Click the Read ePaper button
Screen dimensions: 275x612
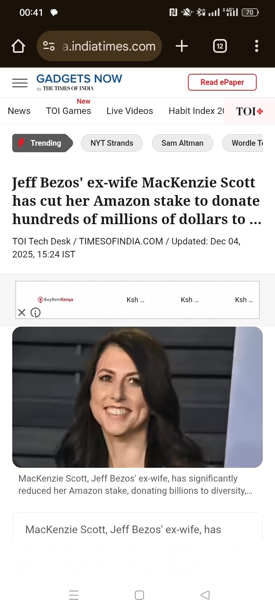click(222, 82)
